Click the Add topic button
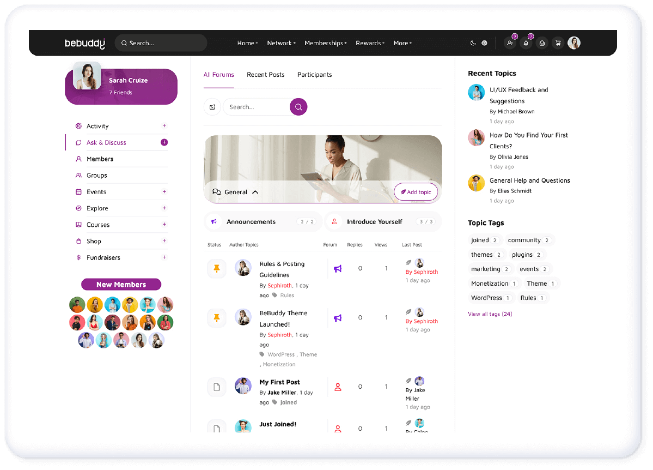 (x=416, y=192)
